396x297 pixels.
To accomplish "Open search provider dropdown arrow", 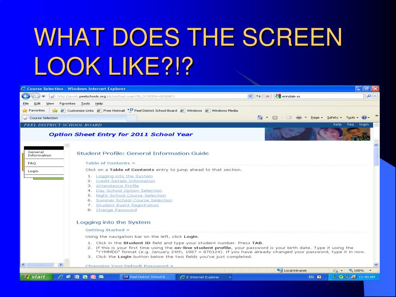I will point(375,96).
